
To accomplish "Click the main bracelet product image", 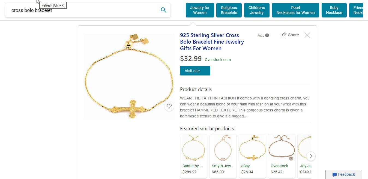I will coord(129,76).
